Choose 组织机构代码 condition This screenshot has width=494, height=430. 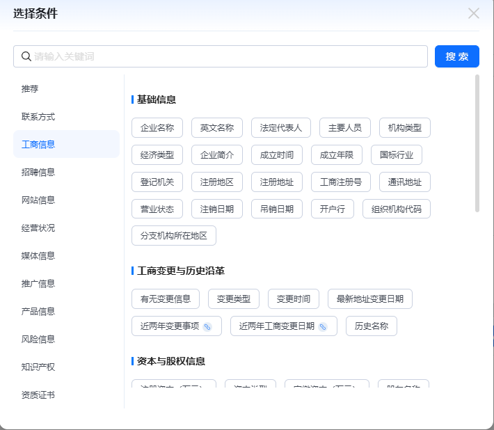397,209
